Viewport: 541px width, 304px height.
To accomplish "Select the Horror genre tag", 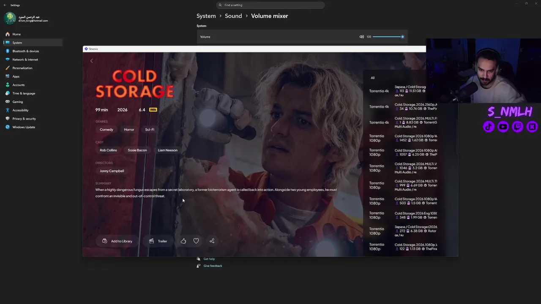I will [x=129, y=130].
